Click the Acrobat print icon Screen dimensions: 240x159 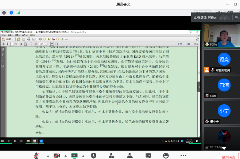click(29, 39)
